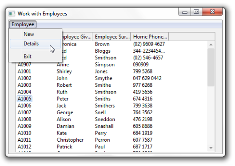Select employee number A0907
Screen dimensions: 235x166
click(24, 65)
